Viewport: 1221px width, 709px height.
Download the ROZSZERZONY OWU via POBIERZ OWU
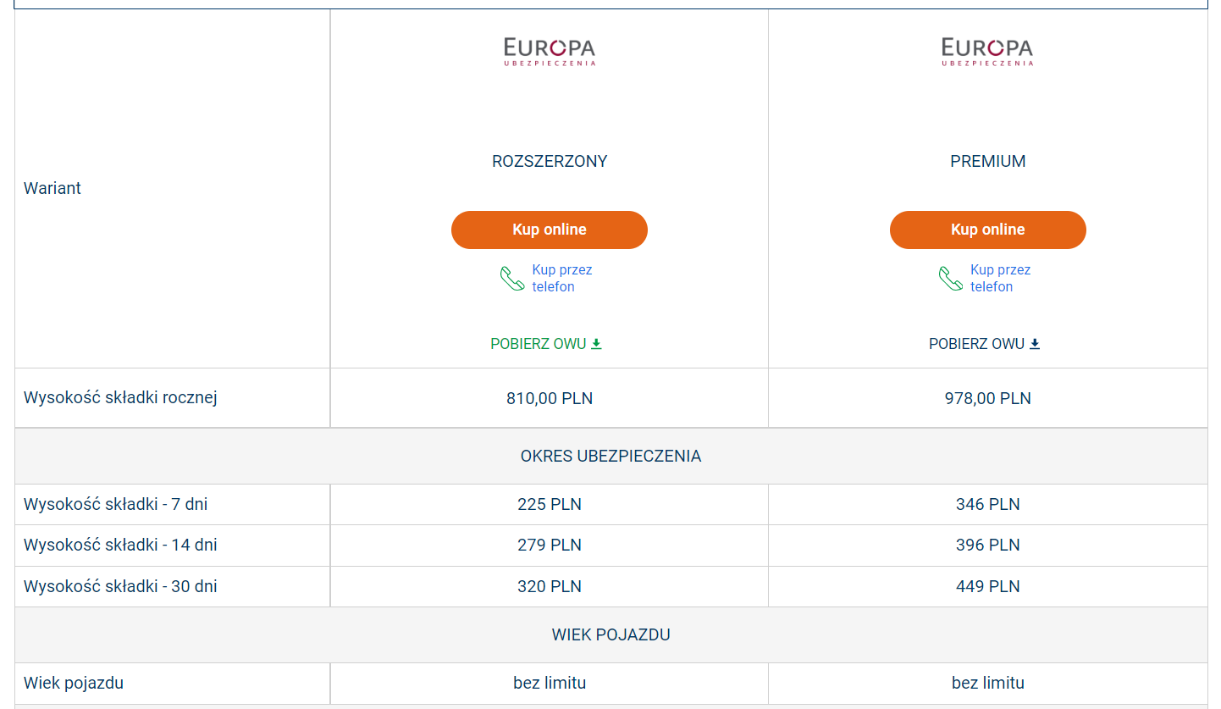click(x=539, y=344)
